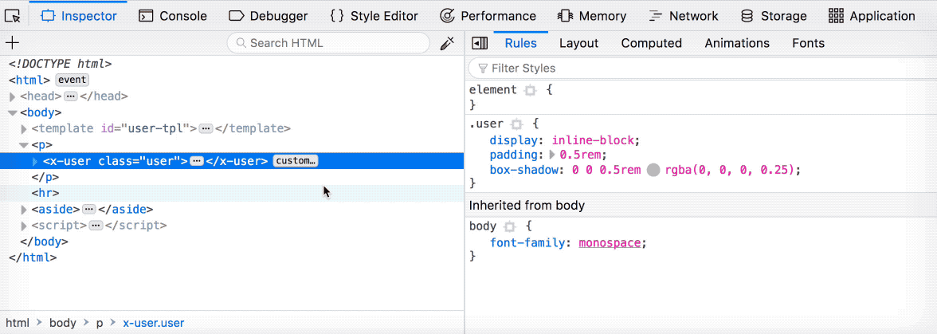Click the custom badge on x-user element
The width and height of the screenshot is (937, 334).
coord(296,161)
